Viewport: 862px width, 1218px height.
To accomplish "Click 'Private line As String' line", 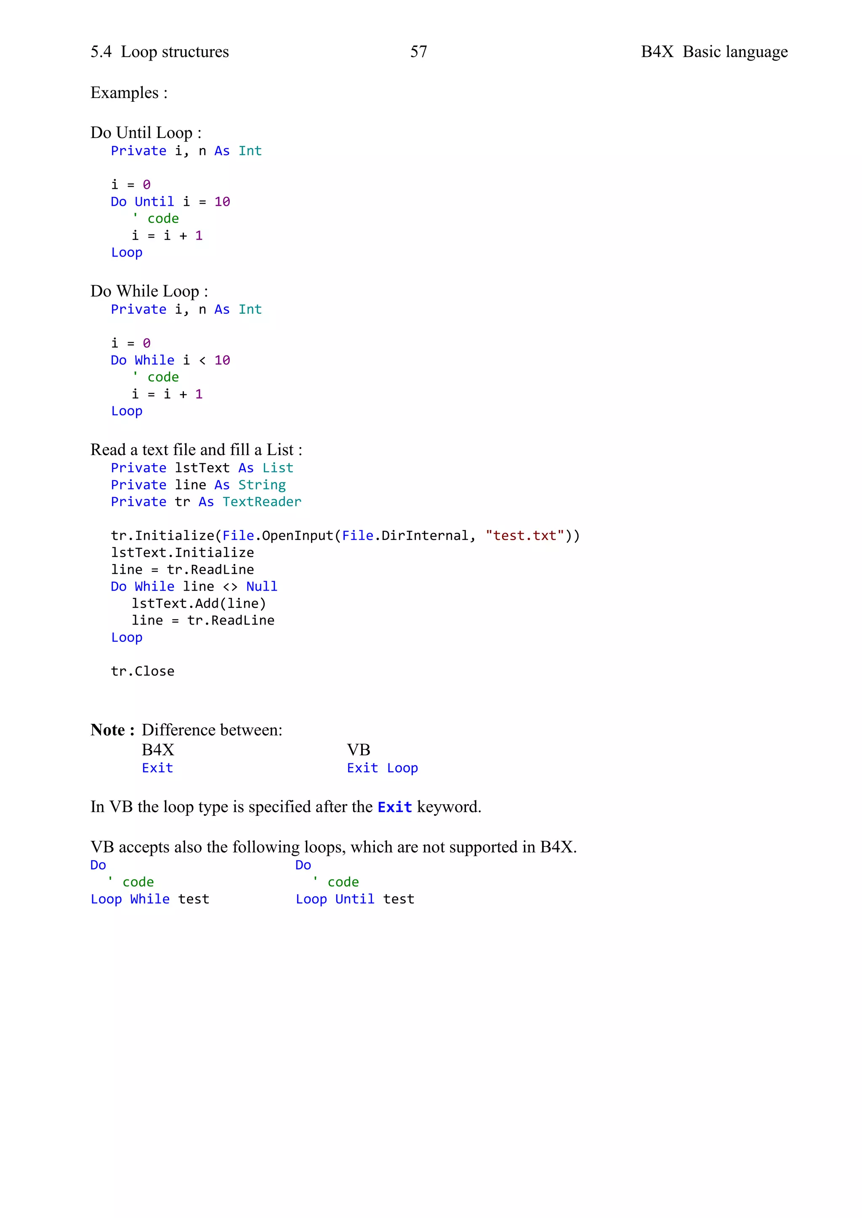I will coord(199,485).
